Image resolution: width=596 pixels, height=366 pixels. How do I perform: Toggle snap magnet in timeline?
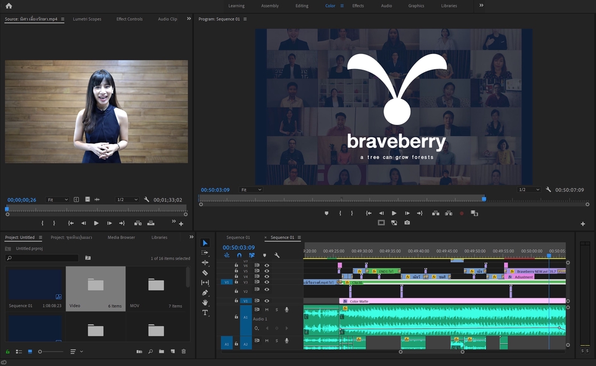click(x=239, y=255)
